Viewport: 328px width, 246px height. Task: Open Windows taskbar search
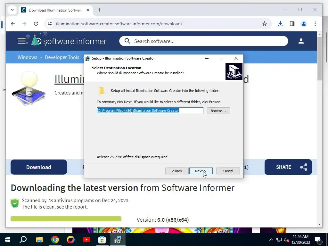23,240
